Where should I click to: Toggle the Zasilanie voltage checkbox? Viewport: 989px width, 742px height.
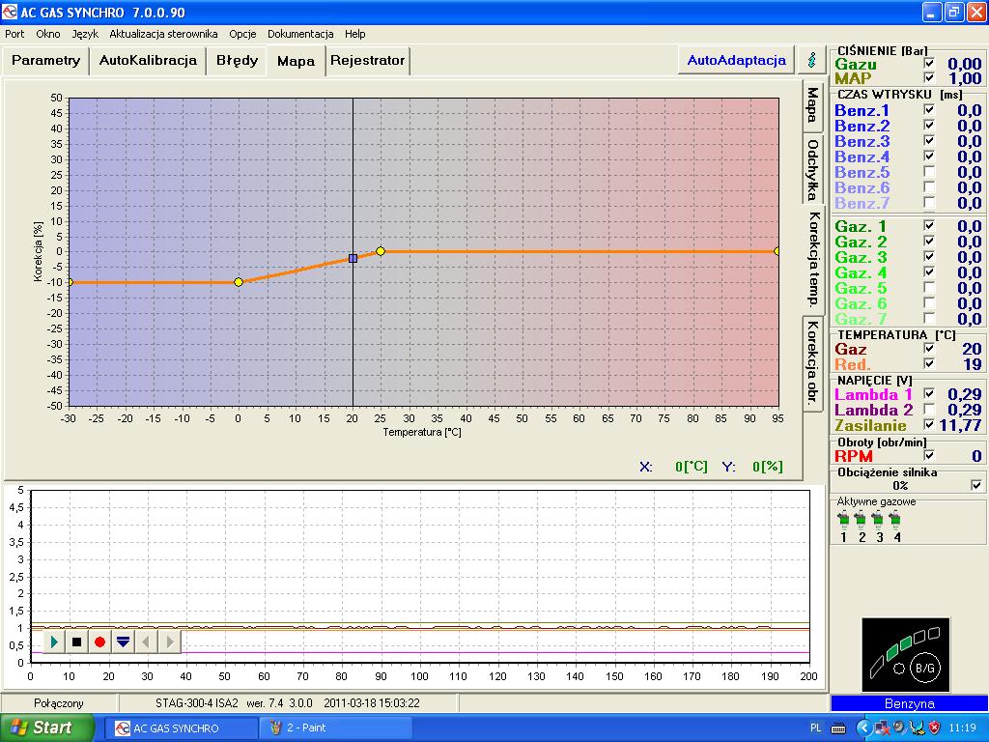click(x=928, y=424)
